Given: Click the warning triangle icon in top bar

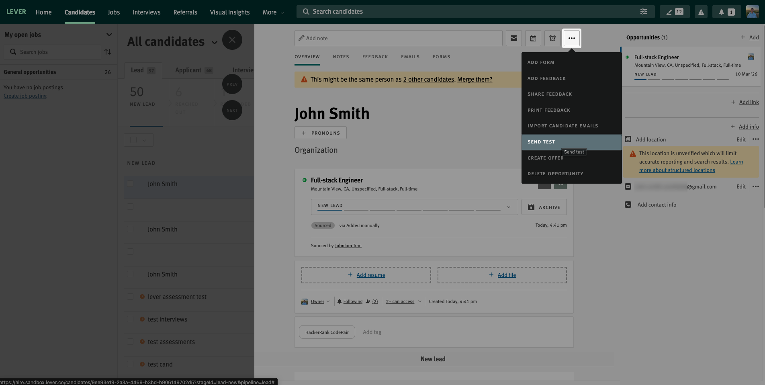Looking at the screenshot, I should point(701,12).
